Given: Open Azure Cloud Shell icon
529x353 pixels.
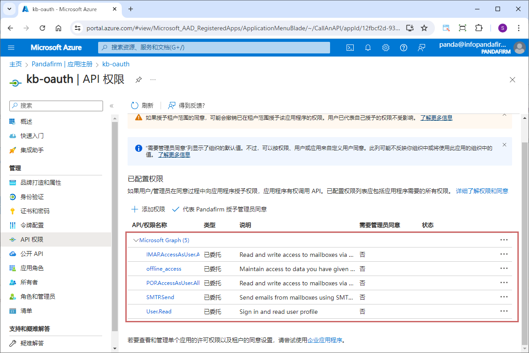Looking at the screenshot, I should coord(350,48).
